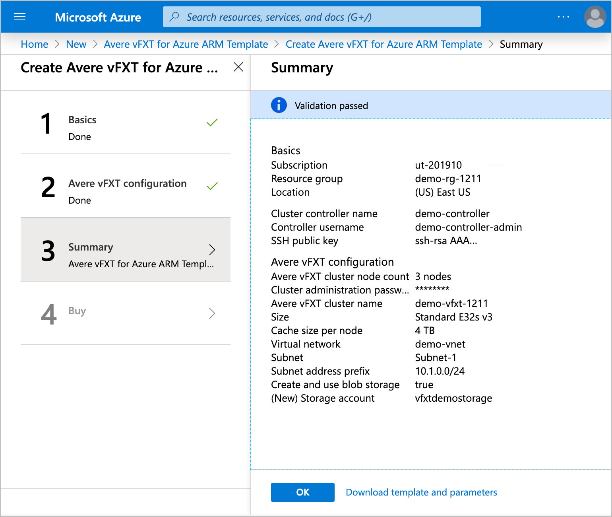Click the checkmark on Avere vFXT configuration

coord(212,186)
